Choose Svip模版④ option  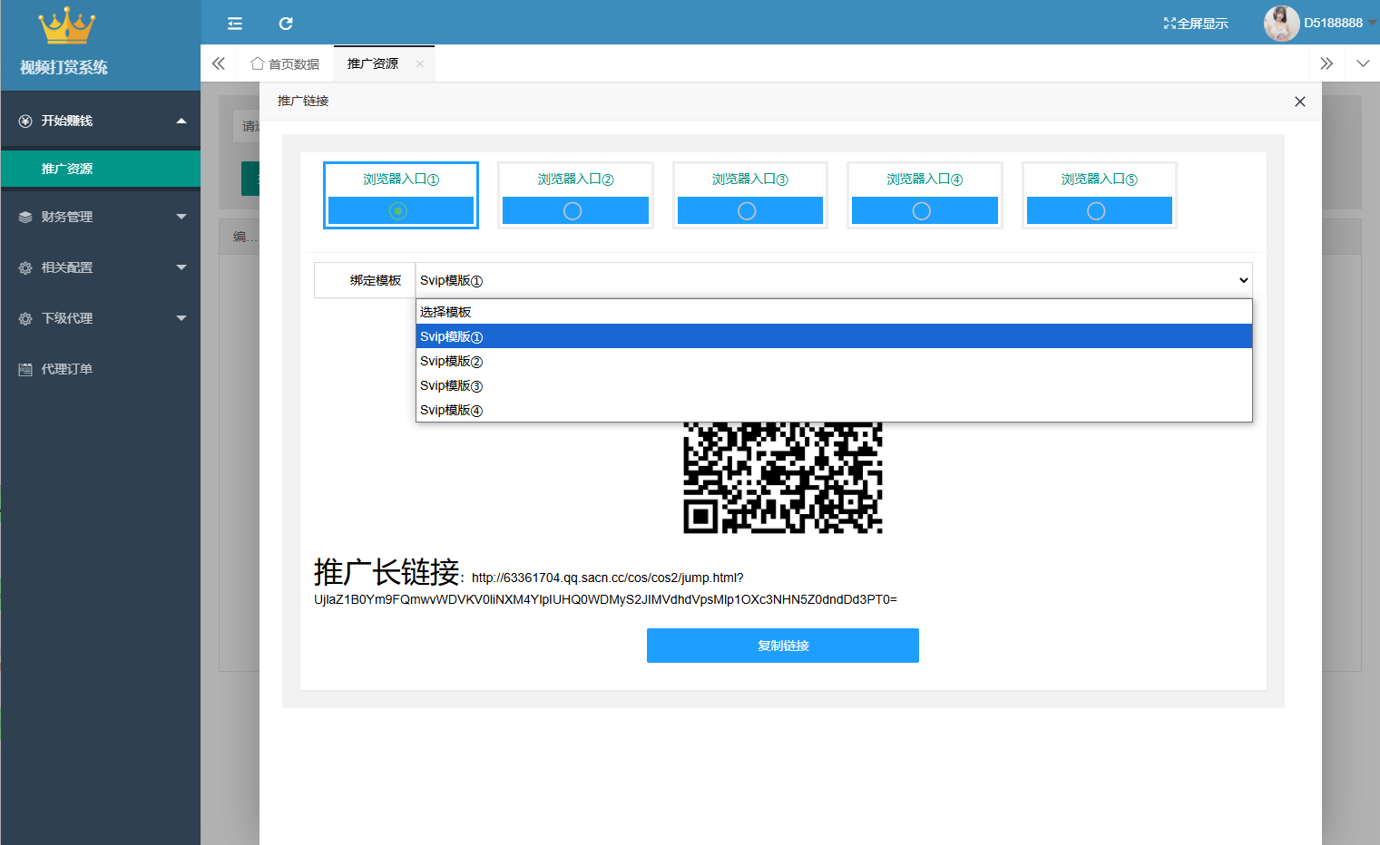834,410
